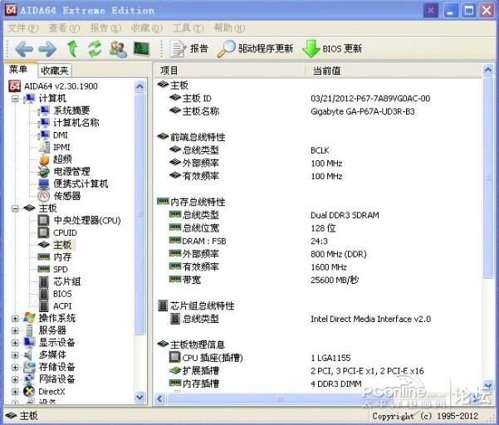Refresh using the green circular arrows icon

pyautogui.click(x=95, y=49)
